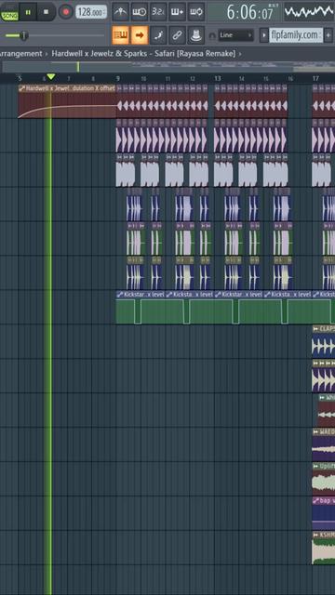The width and height of the screenshot is (335, 595).
Task: Toggle loop recording icon
Action: (196, 12)
